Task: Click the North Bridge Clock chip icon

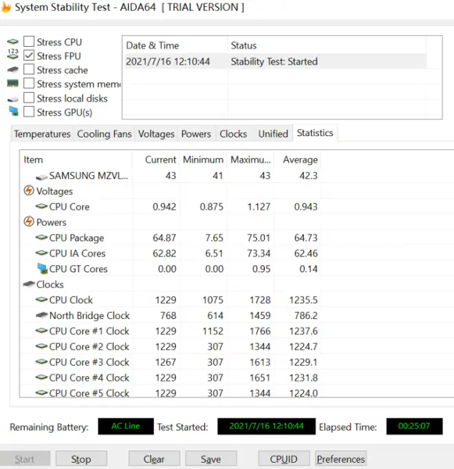Action: tap(41, 316)
